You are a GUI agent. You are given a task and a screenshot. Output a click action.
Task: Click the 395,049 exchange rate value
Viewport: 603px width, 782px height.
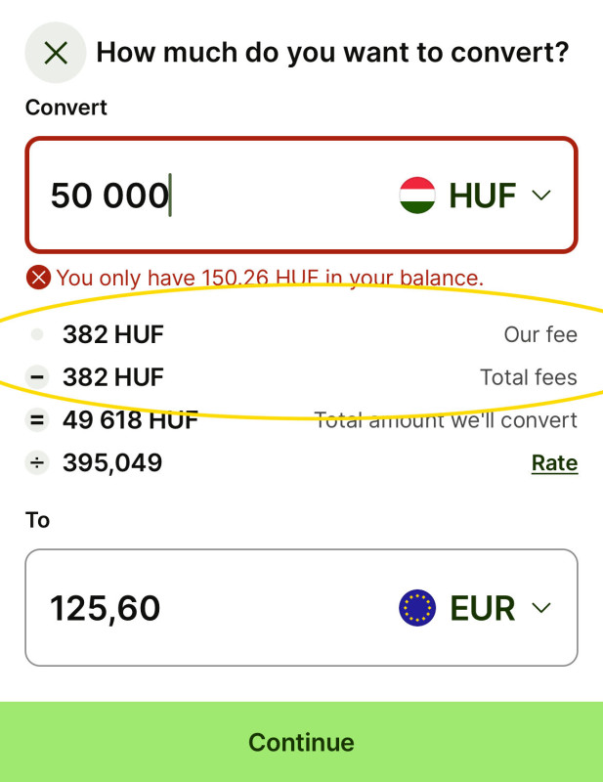tap(112, 463)
